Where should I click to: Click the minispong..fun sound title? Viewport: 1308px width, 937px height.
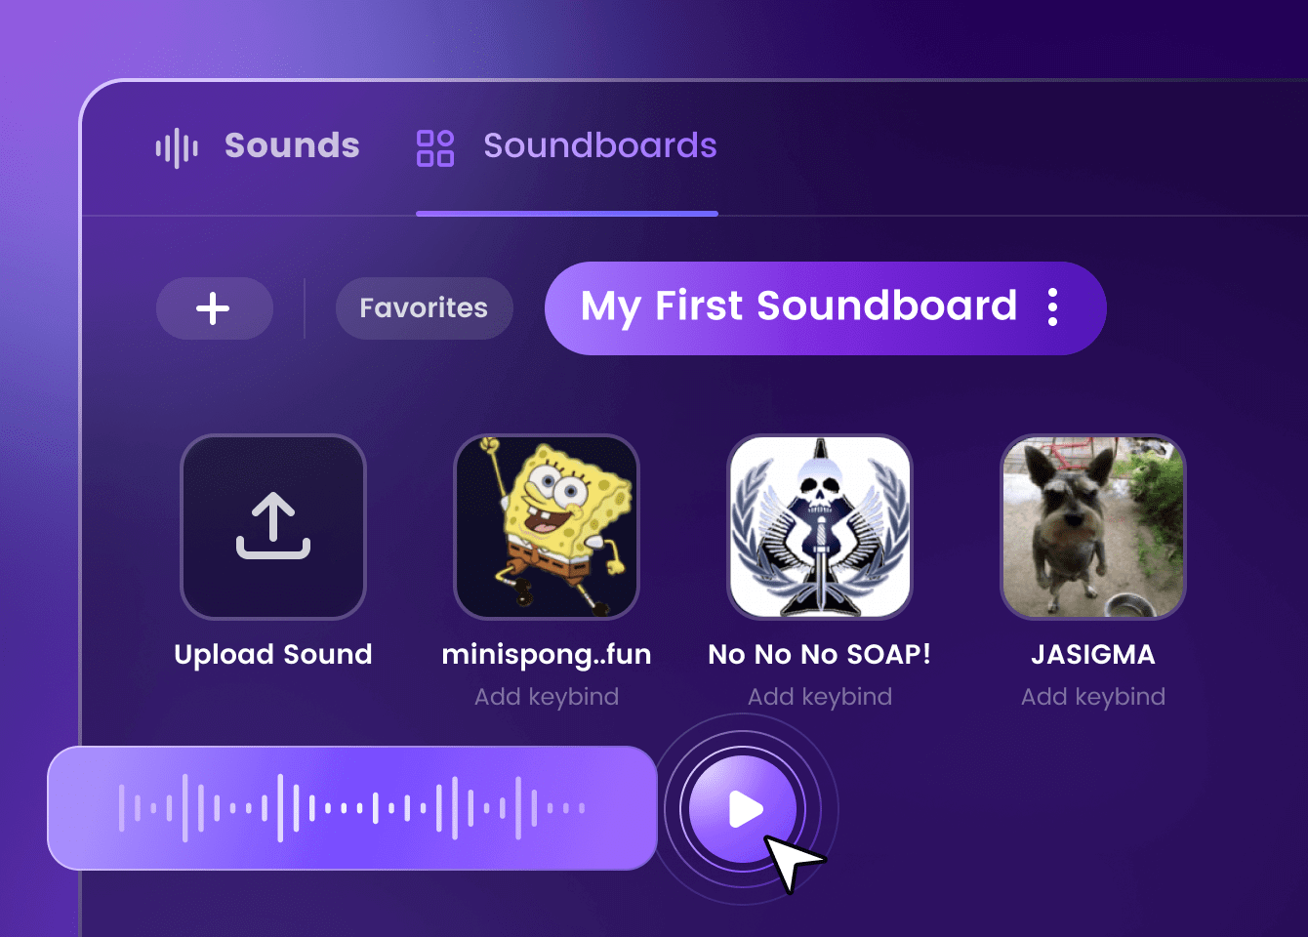(547, 654)
